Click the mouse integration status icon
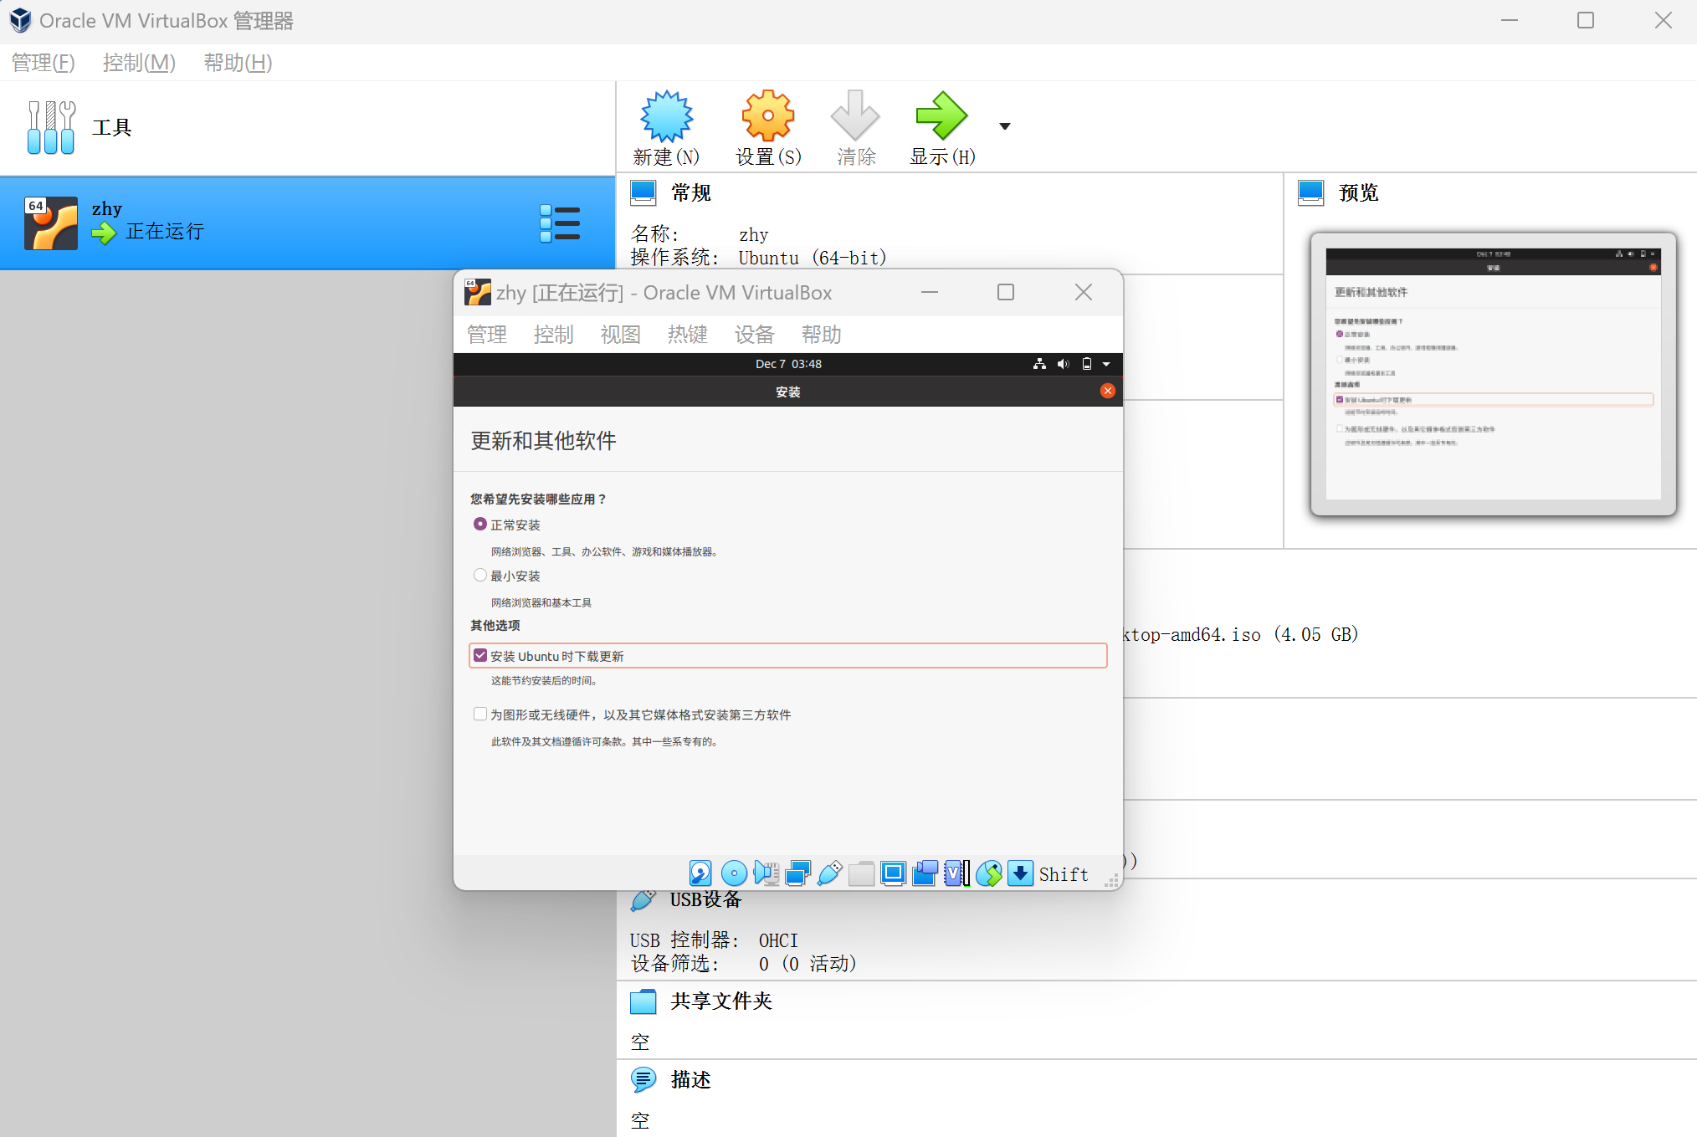Image resolution: width=1697 pixels, height=1137 pixels. 989,873
